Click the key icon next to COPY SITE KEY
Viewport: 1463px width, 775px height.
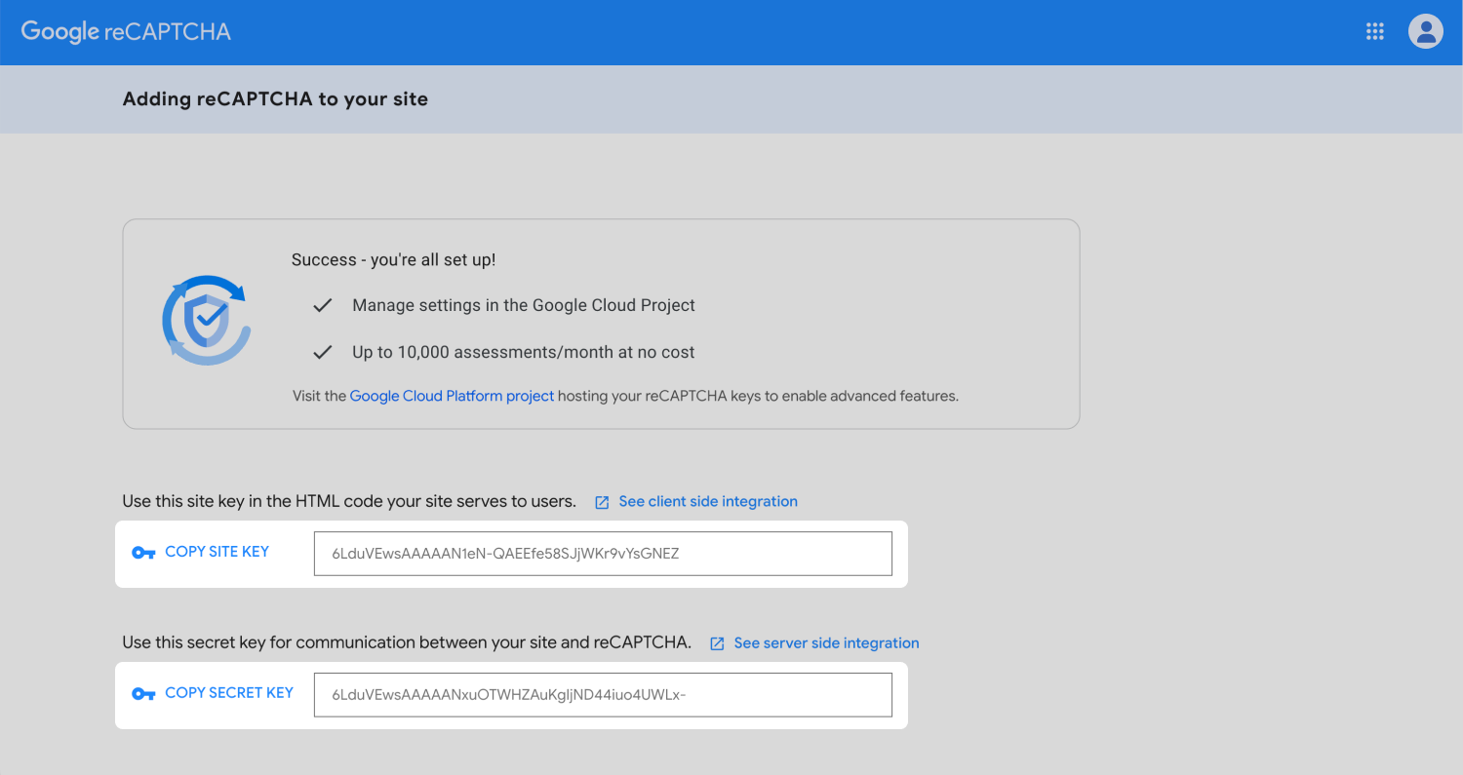coord(143,552)
